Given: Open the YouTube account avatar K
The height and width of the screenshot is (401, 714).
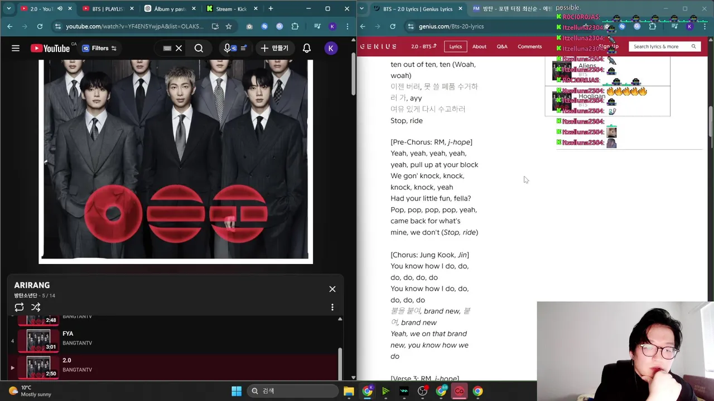Looking at the screenshot, I should tap(331, 48).
